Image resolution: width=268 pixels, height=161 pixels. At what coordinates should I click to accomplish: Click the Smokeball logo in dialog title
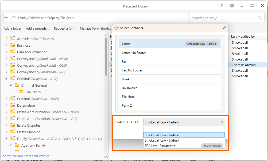[116, 28]
